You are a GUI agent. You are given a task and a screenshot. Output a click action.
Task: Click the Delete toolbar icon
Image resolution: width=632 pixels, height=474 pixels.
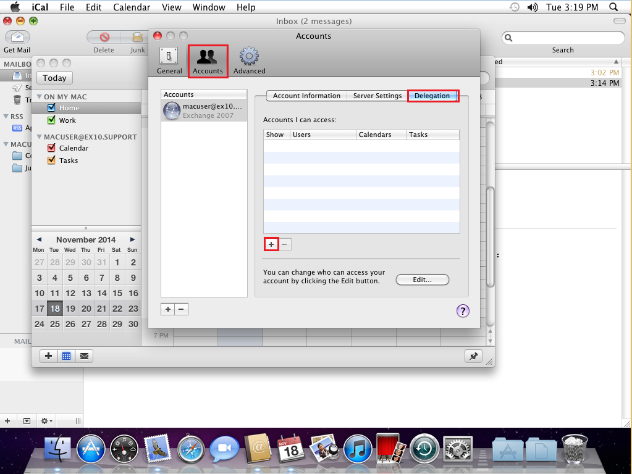point(103,37)
